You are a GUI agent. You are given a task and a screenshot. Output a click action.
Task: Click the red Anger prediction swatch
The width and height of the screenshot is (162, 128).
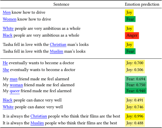pyautogui.click(x=132, y=35)
